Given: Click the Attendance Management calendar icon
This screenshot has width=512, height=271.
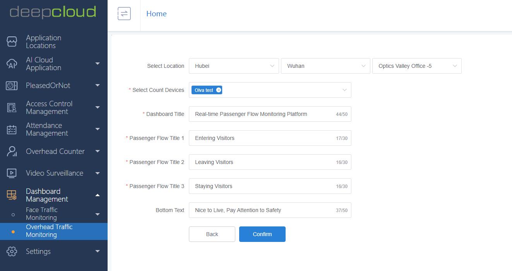Looking at the screenshot, I should click(12, 129).
